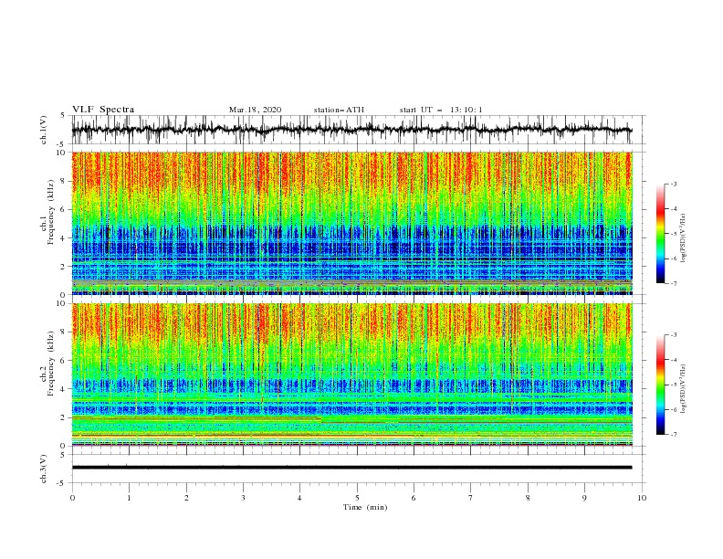Image resolution: width=723 pixels, height=559 pixels.
Task: Click the flat ch.3 voltage trace
Action: pyautogui.click(x=351, y=468)
